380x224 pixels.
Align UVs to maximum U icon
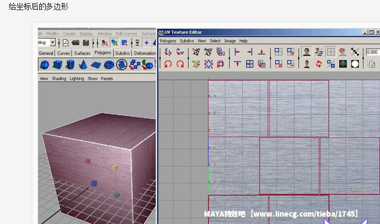(249, 52)
